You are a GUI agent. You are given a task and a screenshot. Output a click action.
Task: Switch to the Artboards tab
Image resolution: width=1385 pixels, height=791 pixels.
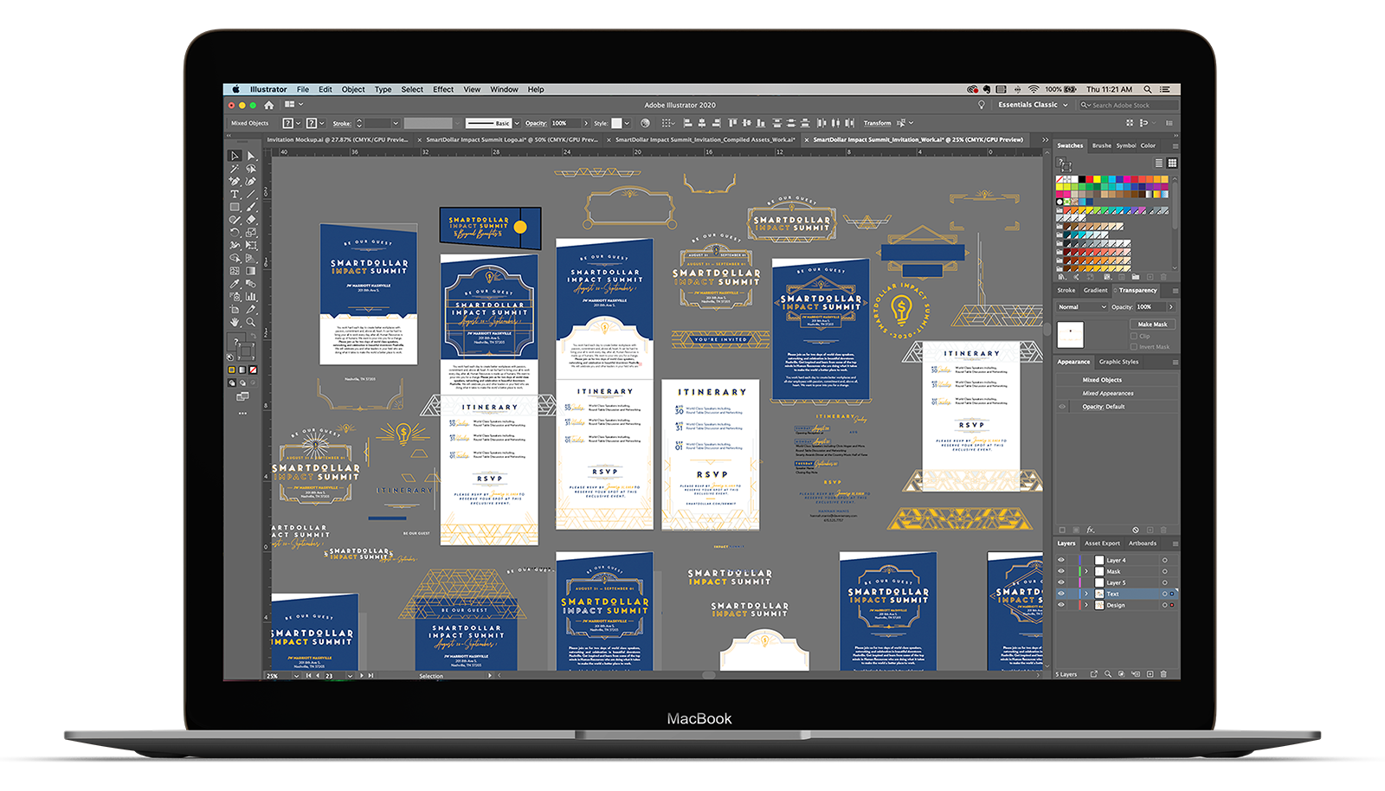click(1143, 543)
